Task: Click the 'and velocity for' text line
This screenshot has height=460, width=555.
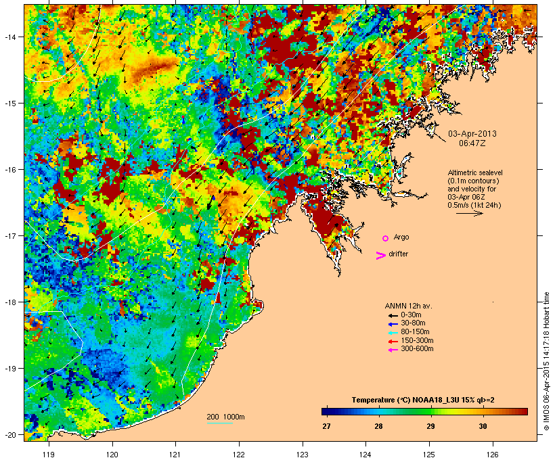Action: coord(472,189)
